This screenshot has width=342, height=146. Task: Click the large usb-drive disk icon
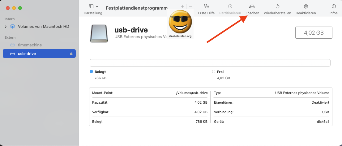99,33
